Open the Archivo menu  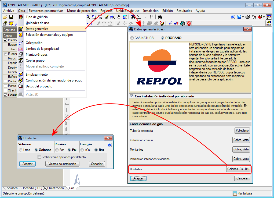coord(9,11)
